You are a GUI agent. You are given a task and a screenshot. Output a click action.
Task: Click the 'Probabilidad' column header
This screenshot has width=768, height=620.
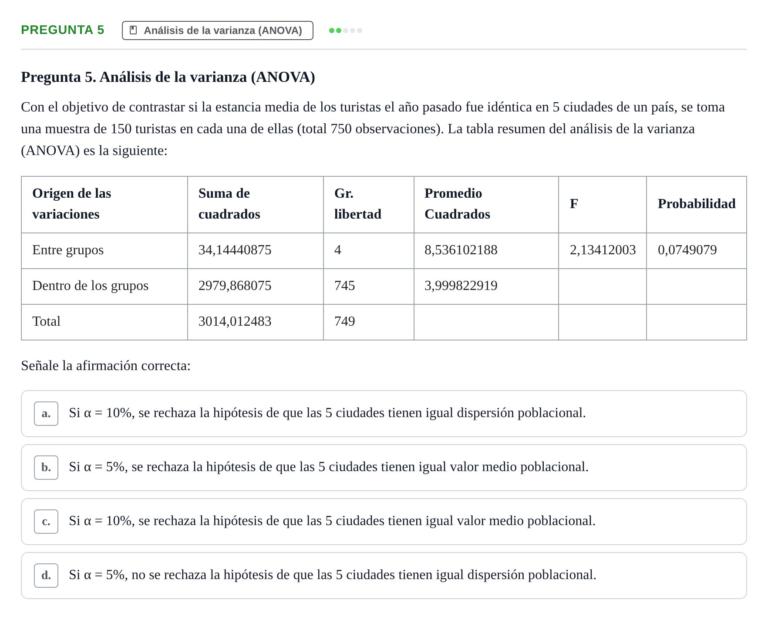pyautogui.click(x=697, y=204)
